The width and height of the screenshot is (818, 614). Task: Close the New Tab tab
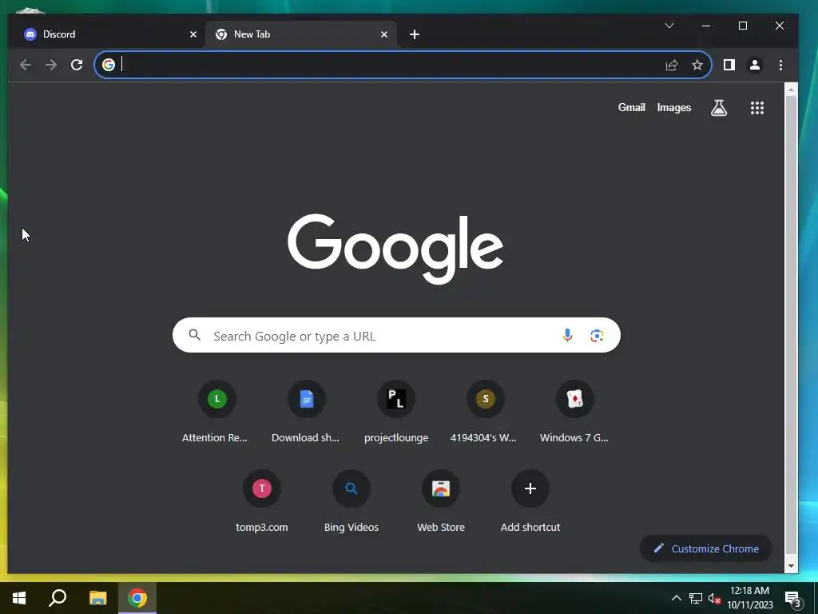coord(384,34)
